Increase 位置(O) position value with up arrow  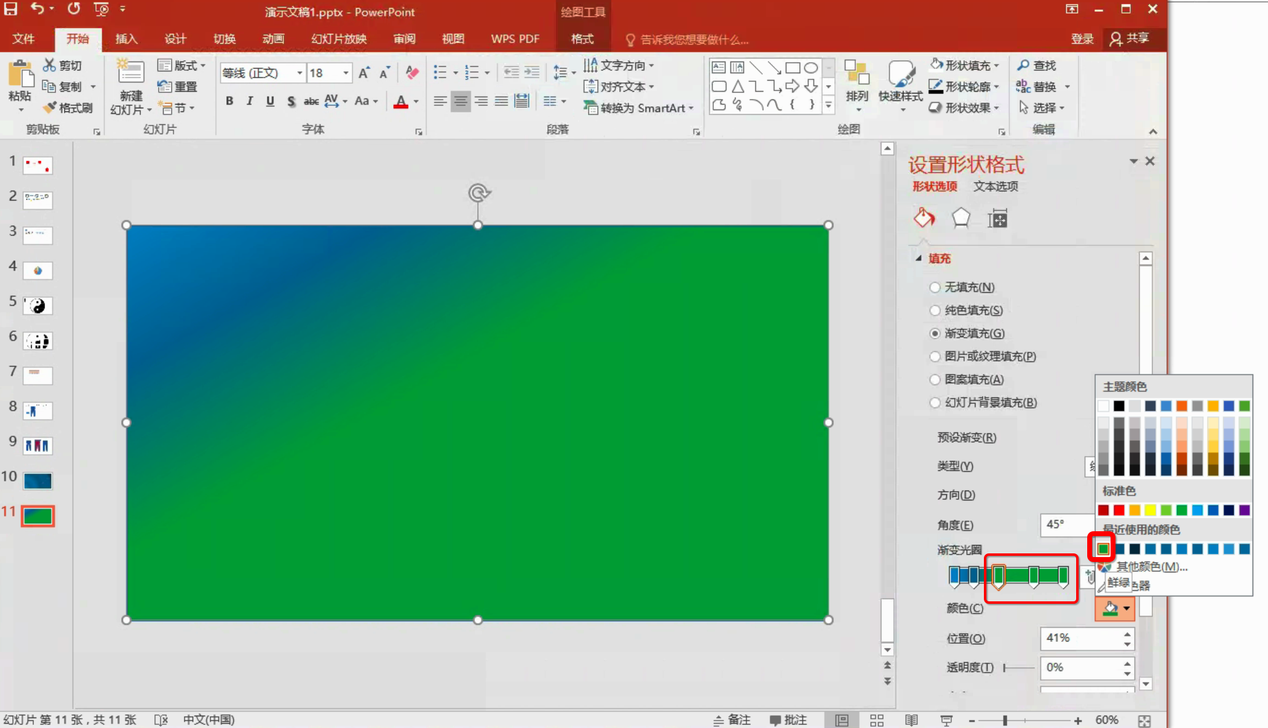(x=1127, y=633)
